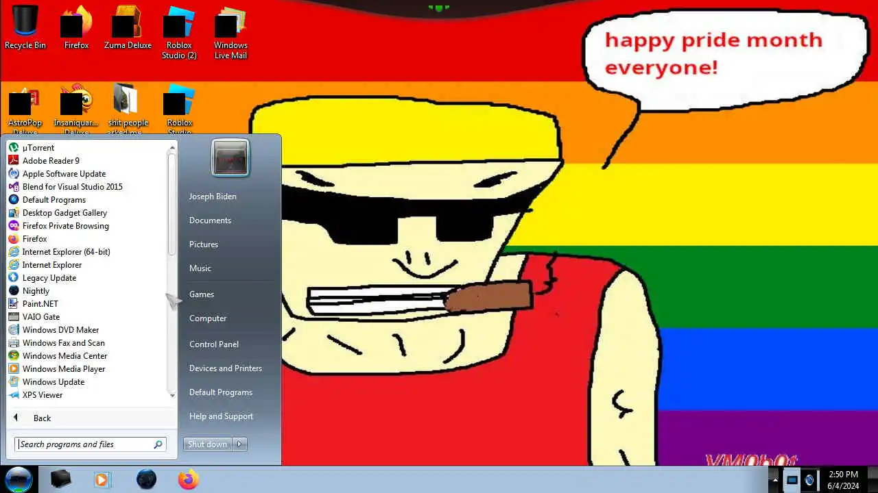Click the programs list scrollbar up arrow
This screenshot has height=493, width=878.
pos(172,147)
